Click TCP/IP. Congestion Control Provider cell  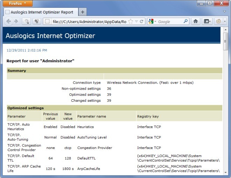point(24,148)
